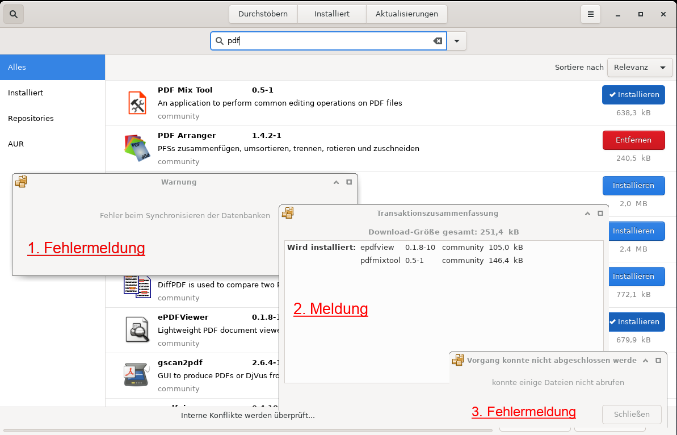Click the search toggle icon in header
The width and height of the screenshot is (677, 435).
(14, 14)
